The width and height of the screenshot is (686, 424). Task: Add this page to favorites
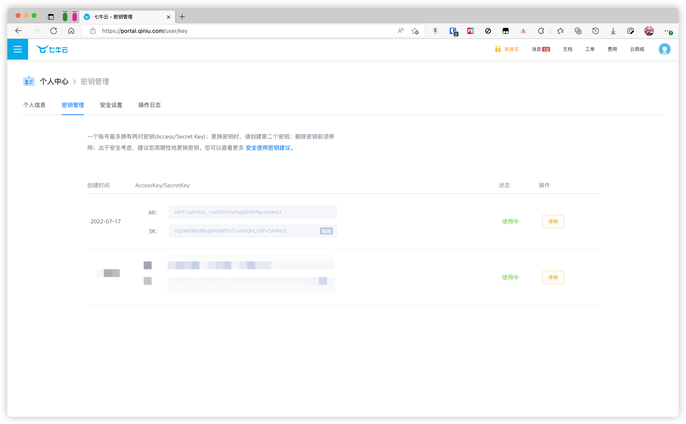pyautogui.click(x=415, y=31)
